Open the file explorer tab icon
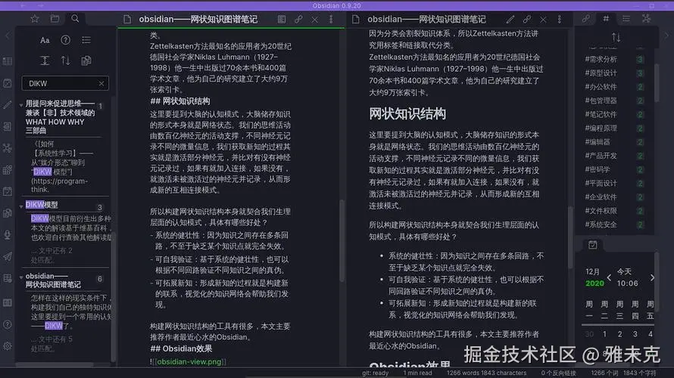Screen dimensions: 674x378 tap(55, 18)
